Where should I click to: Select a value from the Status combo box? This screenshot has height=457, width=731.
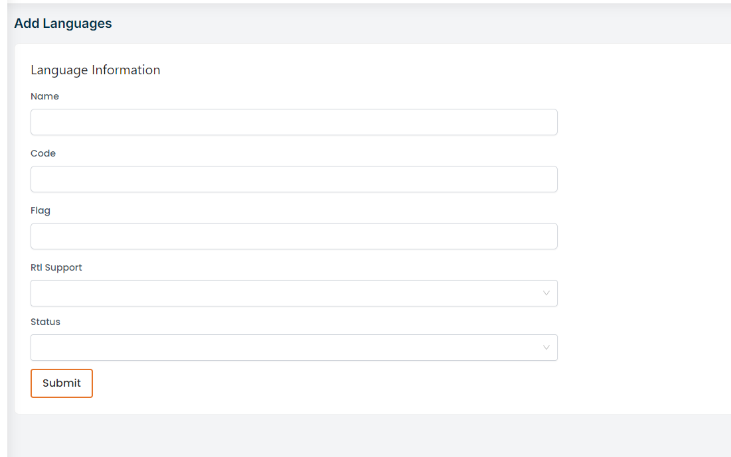click(293, 347)
